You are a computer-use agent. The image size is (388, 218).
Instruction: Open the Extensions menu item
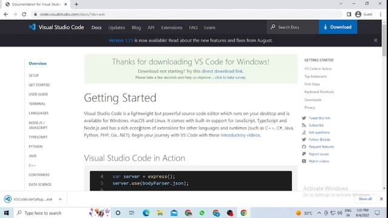tap(172, 27)
